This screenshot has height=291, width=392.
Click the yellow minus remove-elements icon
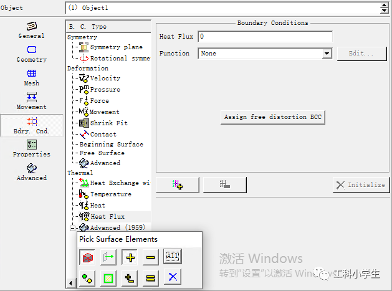150,257
